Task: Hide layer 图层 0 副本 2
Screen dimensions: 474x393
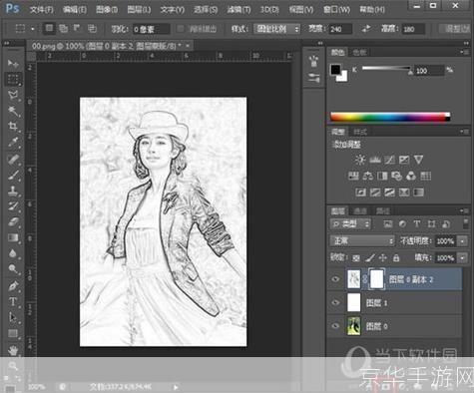Action: (335, 279)
